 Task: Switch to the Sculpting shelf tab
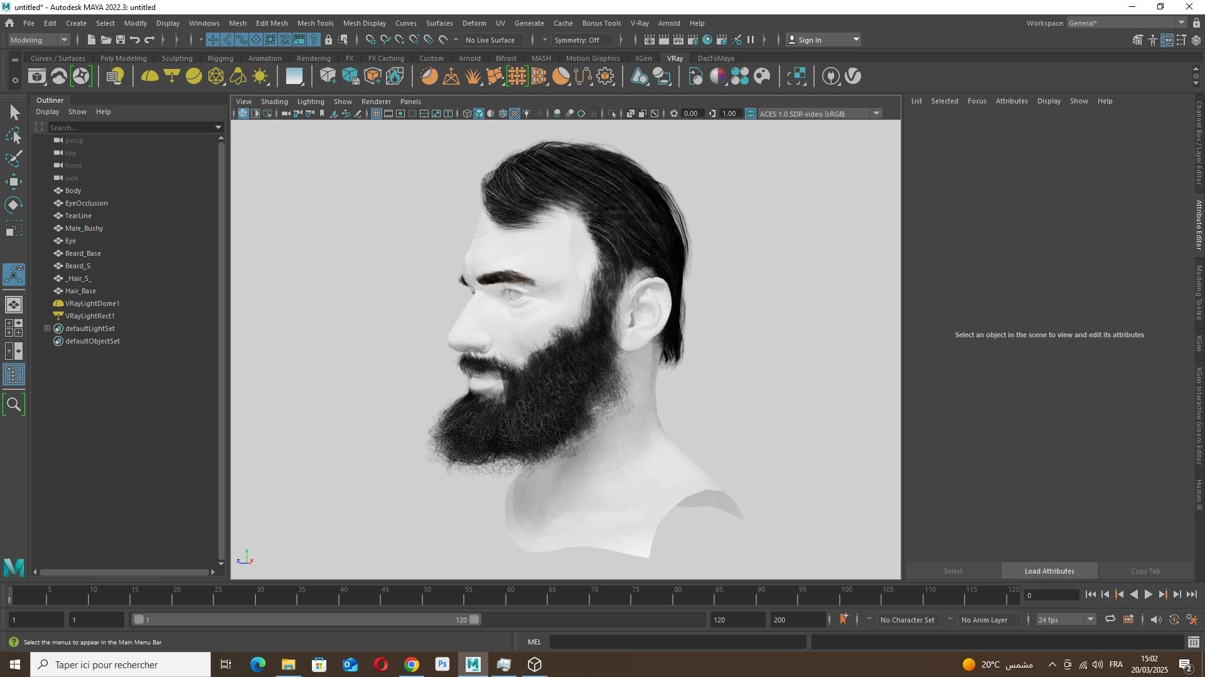(x=177, y=58)
